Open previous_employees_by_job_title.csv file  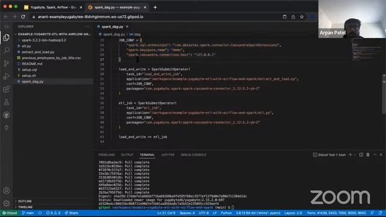pos(51,58)
